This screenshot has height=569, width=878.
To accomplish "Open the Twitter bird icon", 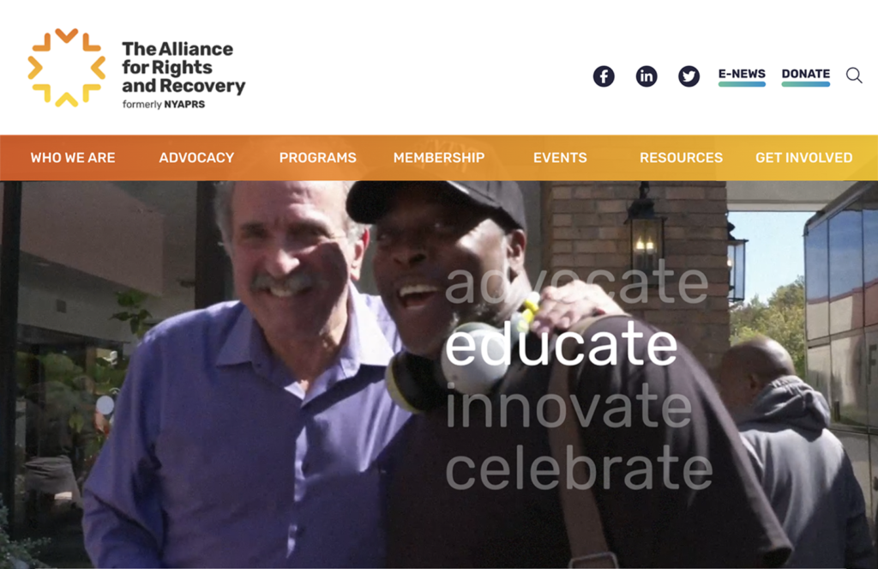I will 689,76.
